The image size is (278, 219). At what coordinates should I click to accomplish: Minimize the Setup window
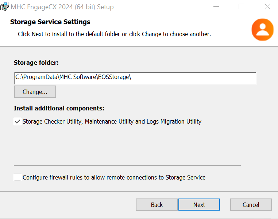[216, 7]
